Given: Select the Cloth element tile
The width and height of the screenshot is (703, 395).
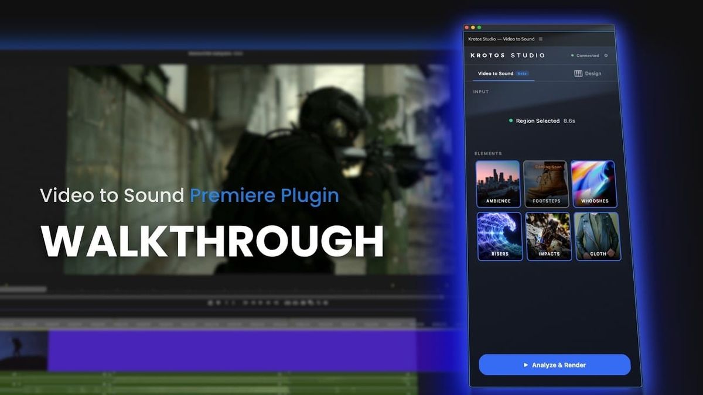Looking at the screenshot, I should pyautogui.click(x=598, y=236).
